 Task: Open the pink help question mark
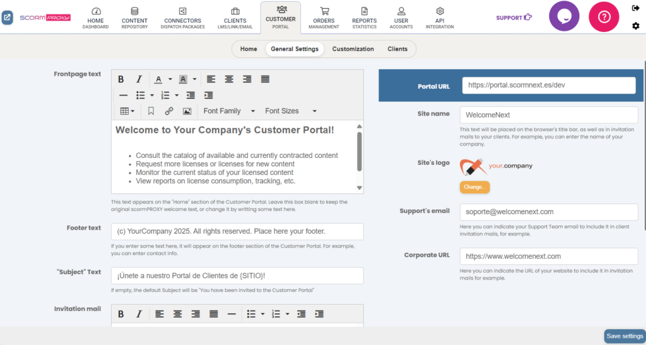pyautogui.click(x=604, y=17)
